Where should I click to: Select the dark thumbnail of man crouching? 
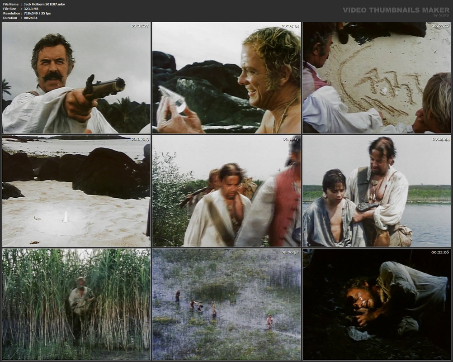point(377,304)
